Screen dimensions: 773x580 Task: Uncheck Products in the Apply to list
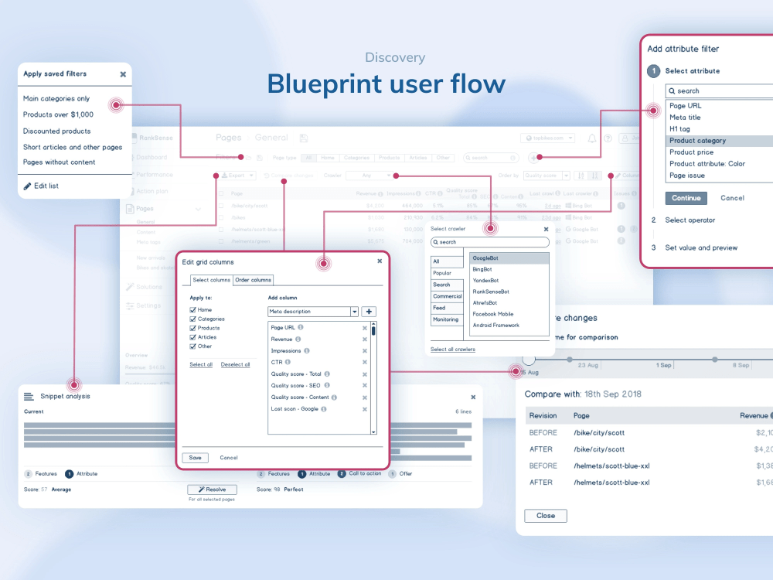[192, 327]
